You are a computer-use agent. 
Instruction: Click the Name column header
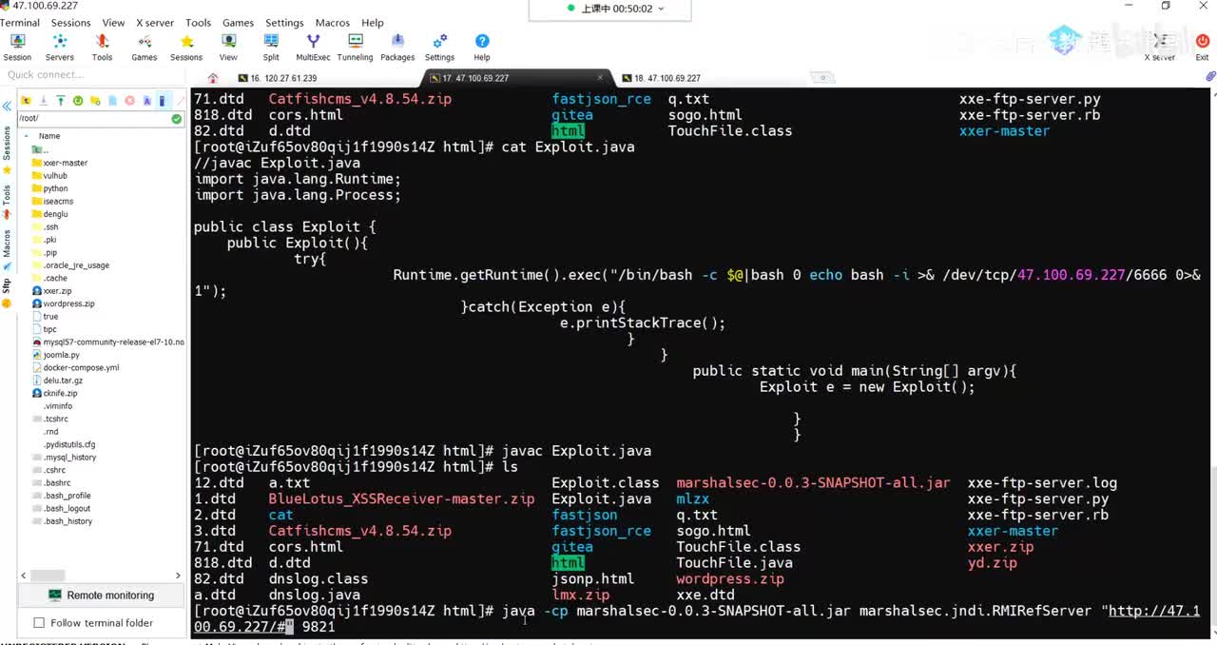49,136
